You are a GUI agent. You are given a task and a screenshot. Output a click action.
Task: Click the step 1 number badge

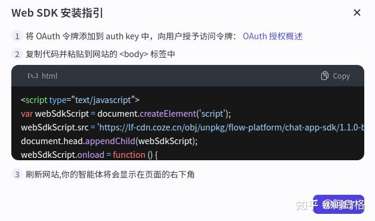click(17, 36)
